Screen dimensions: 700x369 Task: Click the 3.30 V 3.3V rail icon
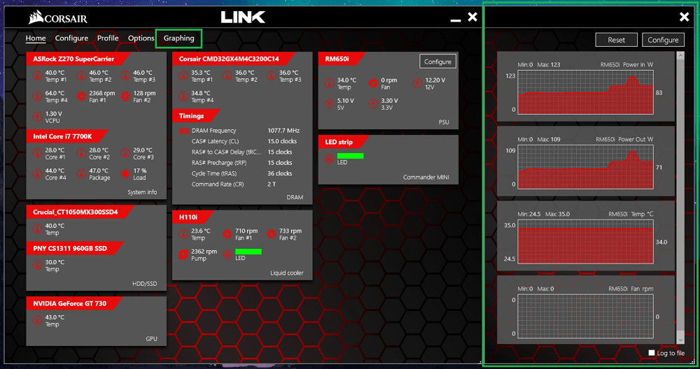click(x=373, y=104)
